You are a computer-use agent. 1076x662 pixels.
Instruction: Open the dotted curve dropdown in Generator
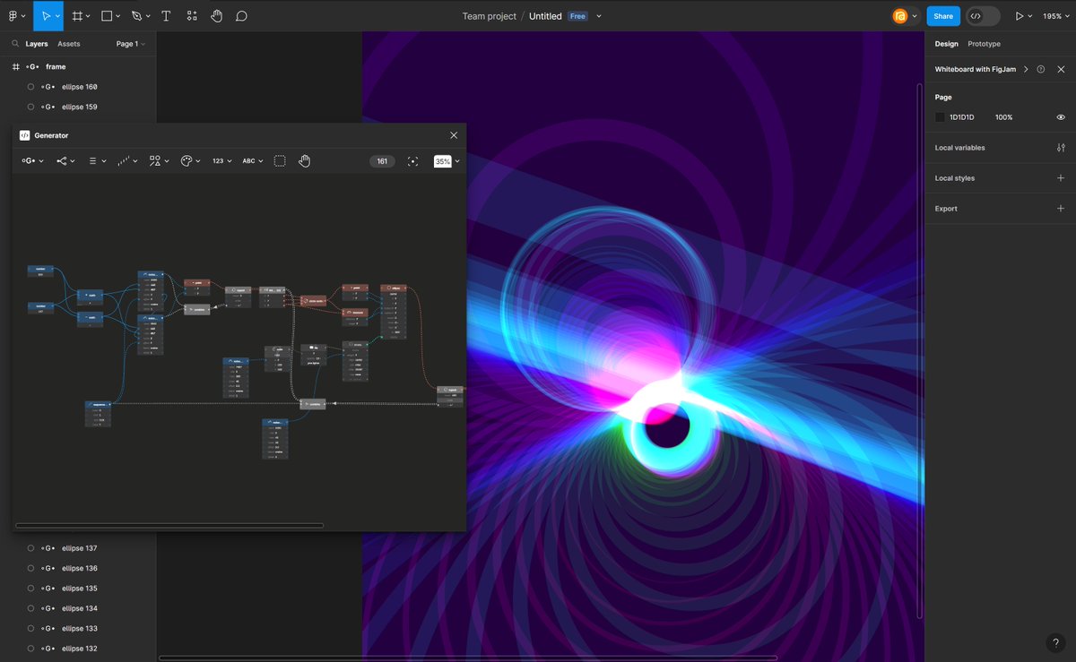pyautogui.click(x=127, y=161)
